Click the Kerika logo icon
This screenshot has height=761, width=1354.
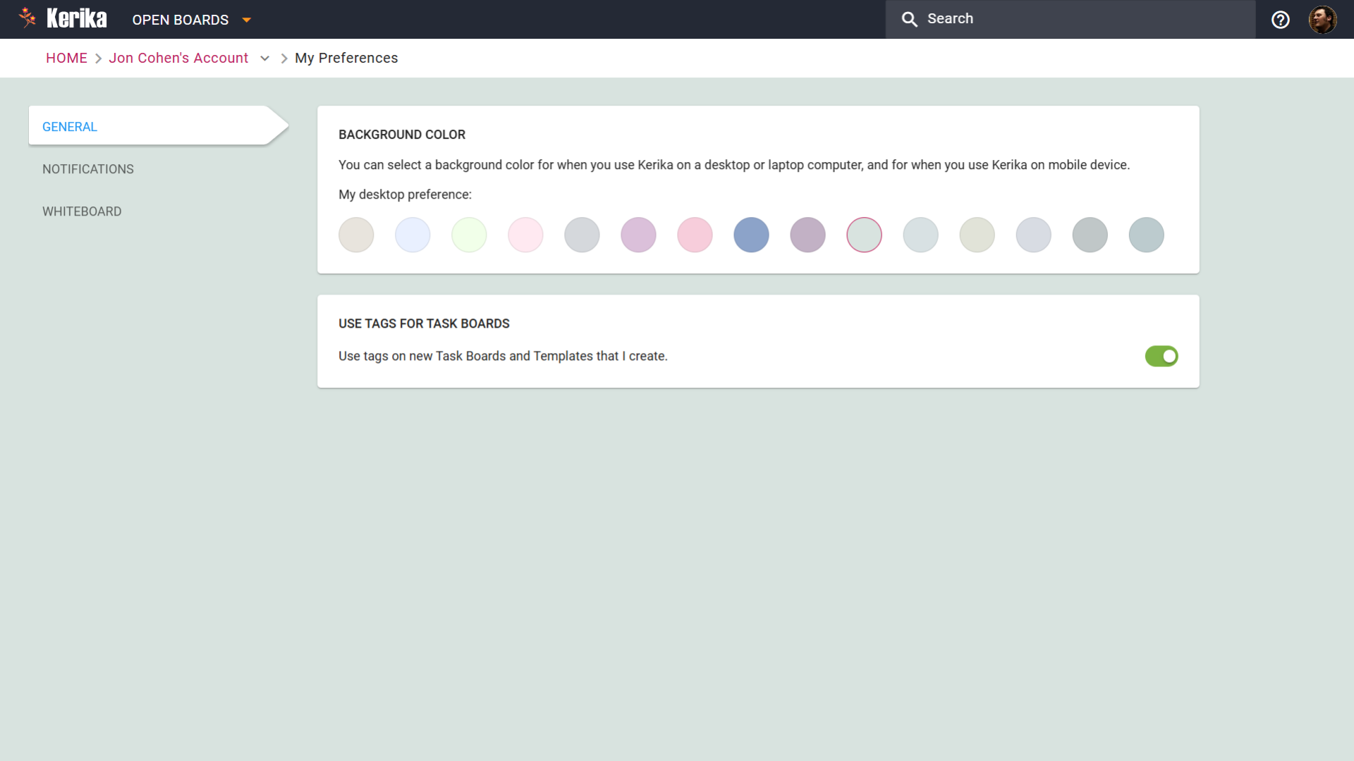28,18
